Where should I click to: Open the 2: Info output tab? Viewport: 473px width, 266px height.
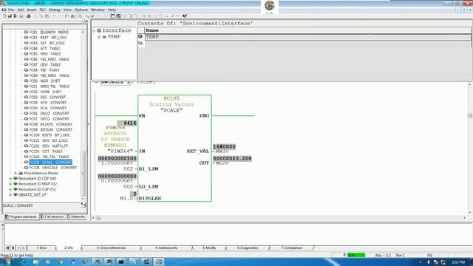pos(69,248)
